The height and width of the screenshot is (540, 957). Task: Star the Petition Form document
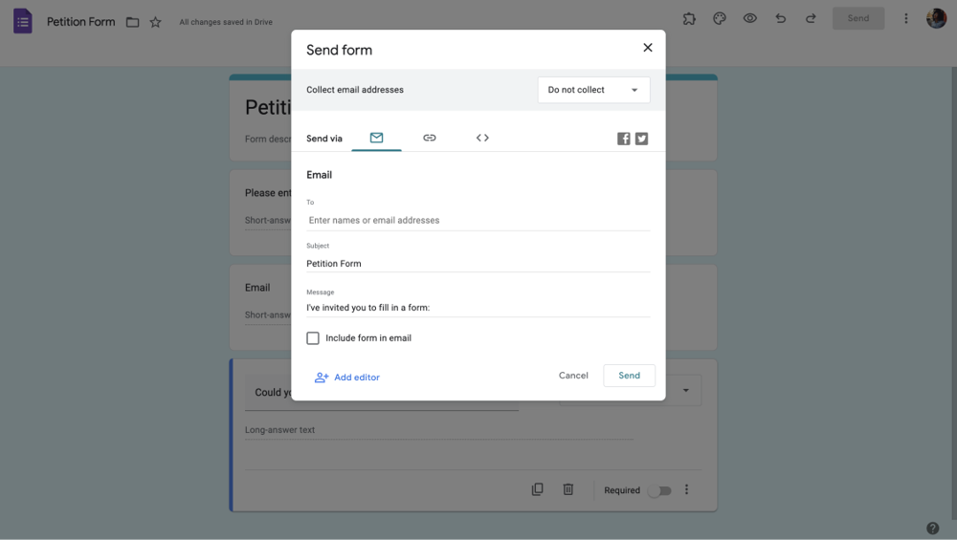point(156,22)
